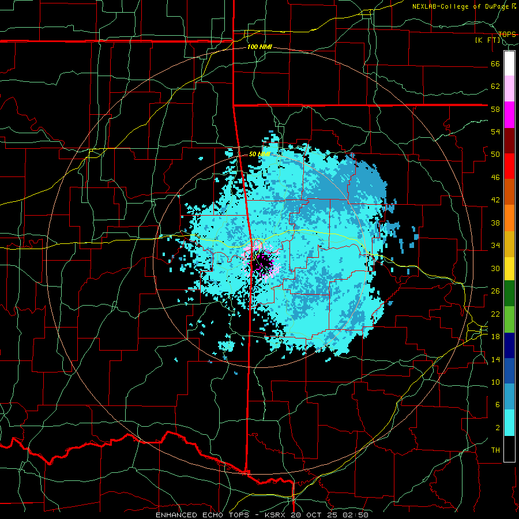519x519 pixels.
Task: Click legend value 50
Action: [x=495, y=154]
